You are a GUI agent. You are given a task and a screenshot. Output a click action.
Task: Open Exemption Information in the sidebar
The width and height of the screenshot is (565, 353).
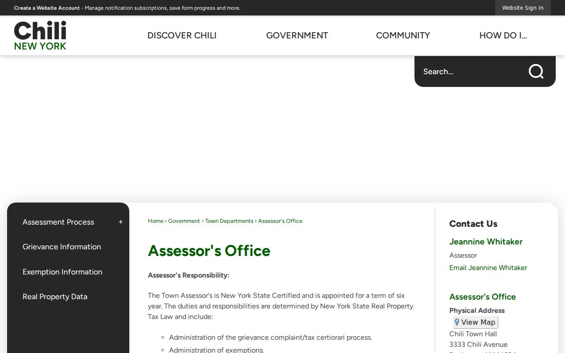click(x=62, y=272)
